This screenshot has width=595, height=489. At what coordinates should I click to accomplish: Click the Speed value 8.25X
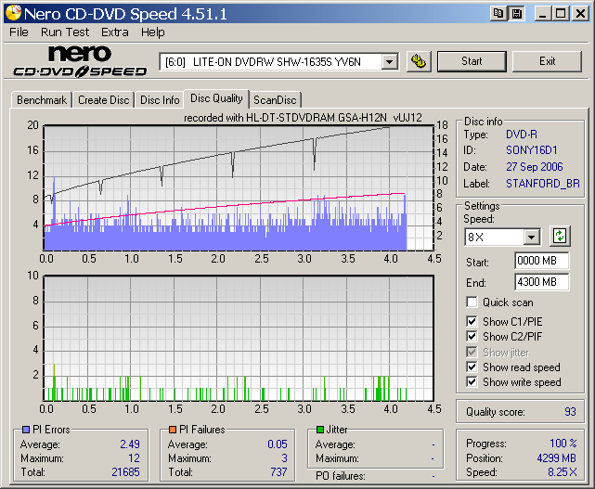(562, 472)
